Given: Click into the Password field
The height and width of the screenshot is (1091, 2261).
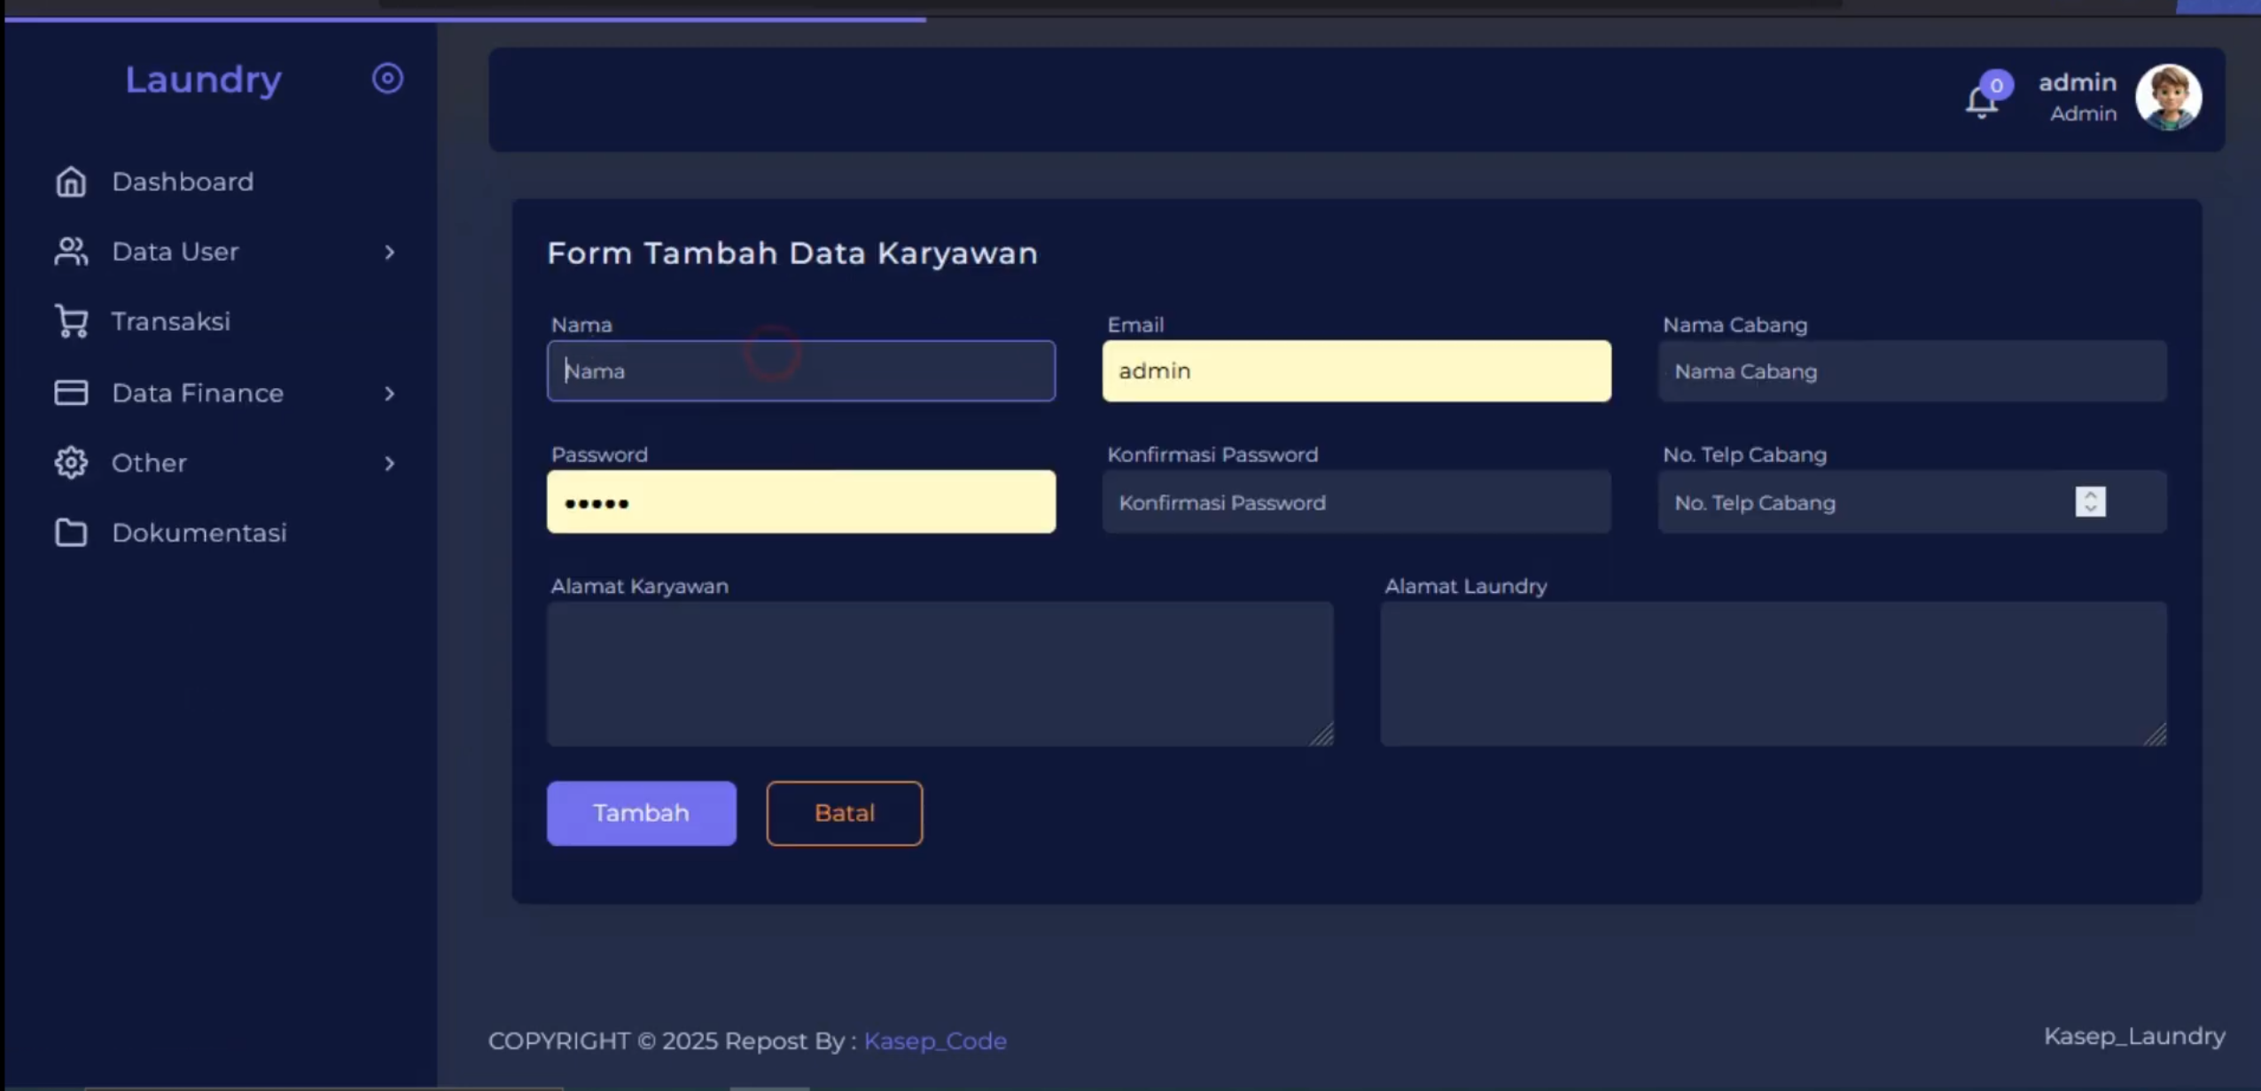Looking at the screenshot, I should [x=801, y=502].
